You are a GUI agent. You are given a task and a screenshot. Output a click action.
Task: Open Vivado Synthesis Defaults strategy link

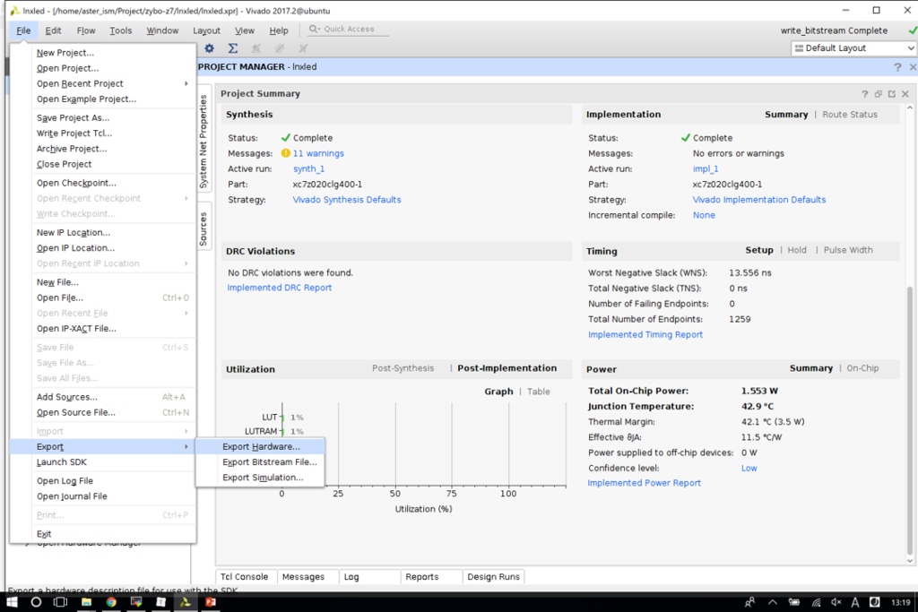pos(347,200)
